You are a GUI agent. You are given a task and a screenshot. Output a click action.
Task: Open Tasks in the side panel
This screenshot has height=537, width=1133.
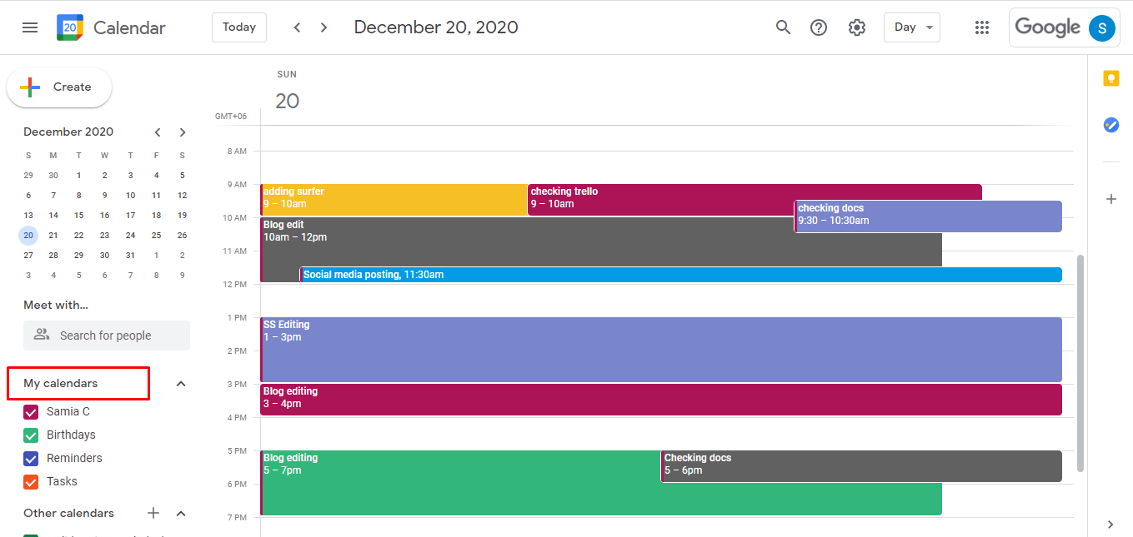(1110, 125)
